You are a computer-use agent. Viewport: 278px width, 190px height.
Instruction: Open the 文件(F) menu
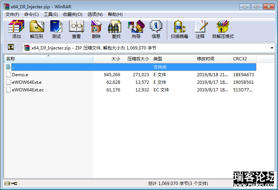pyautogui.click(x=12, y=14)
